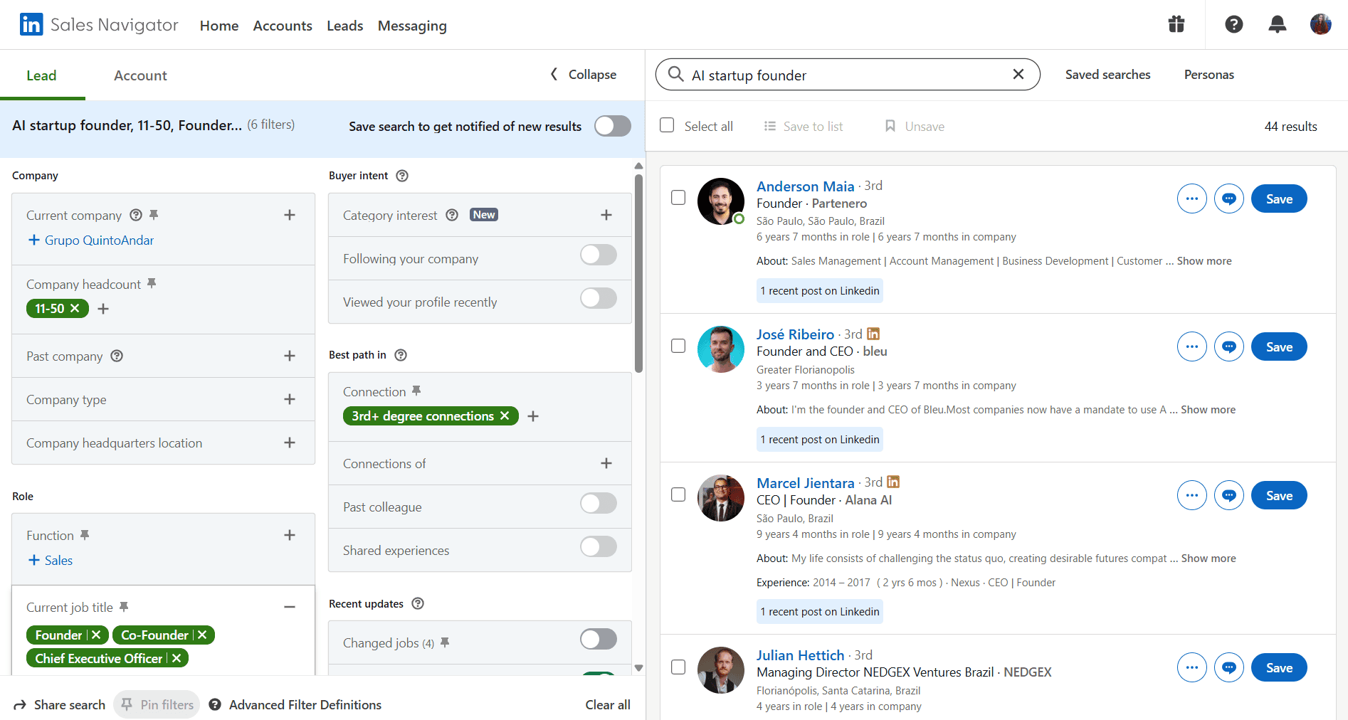Viewport: 1348px width, 720px height.
Task: Save Anderson Maia as a lead
Action: (1279, 198)
